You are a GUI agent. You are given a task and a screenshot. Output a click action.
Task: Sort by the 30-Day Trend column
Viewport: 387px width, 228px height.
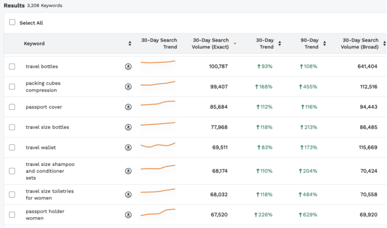(x=280, y=44)
